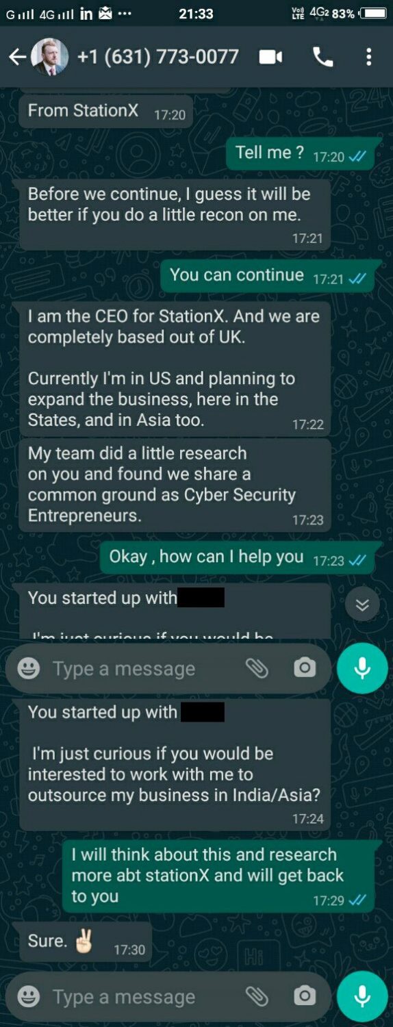Screen dimensions: 393x1027
Task: Tap the upper green microphone button
Action: (x=362, y=668)
